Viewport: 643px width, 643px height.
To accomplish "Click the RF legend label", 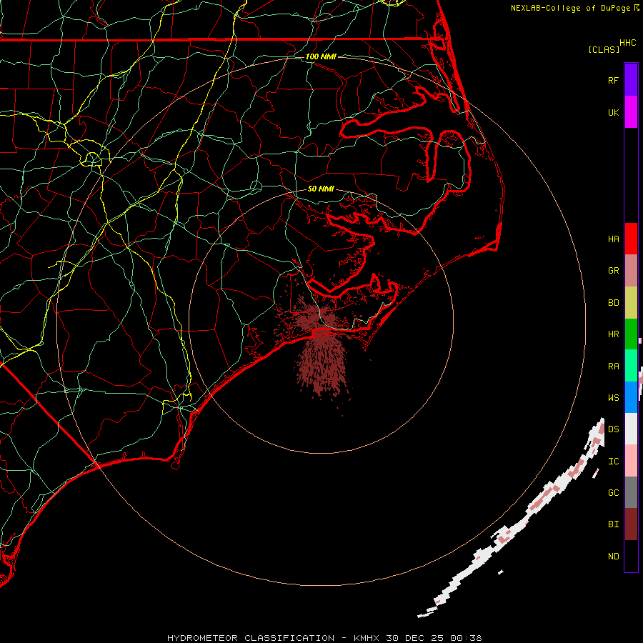I will click(x=613, y=80).
